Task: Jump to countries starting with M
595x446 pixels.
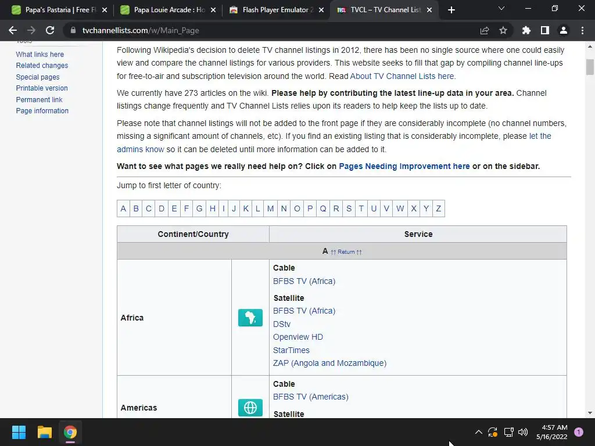Action: 271,208
